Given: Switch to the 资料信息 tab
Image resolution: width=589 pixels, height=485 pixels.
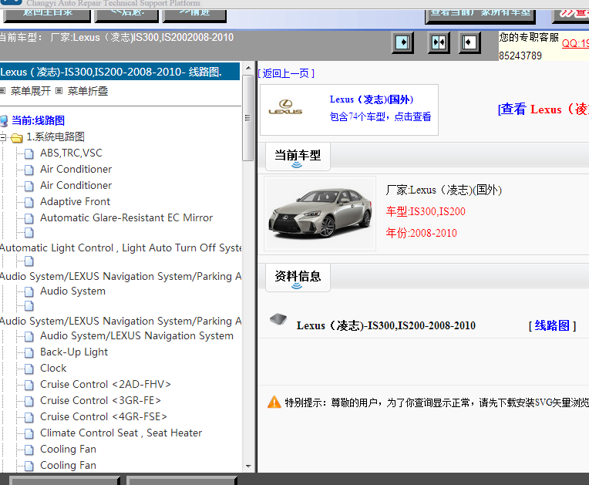Looking at the screenshot, I should (298, 276).
